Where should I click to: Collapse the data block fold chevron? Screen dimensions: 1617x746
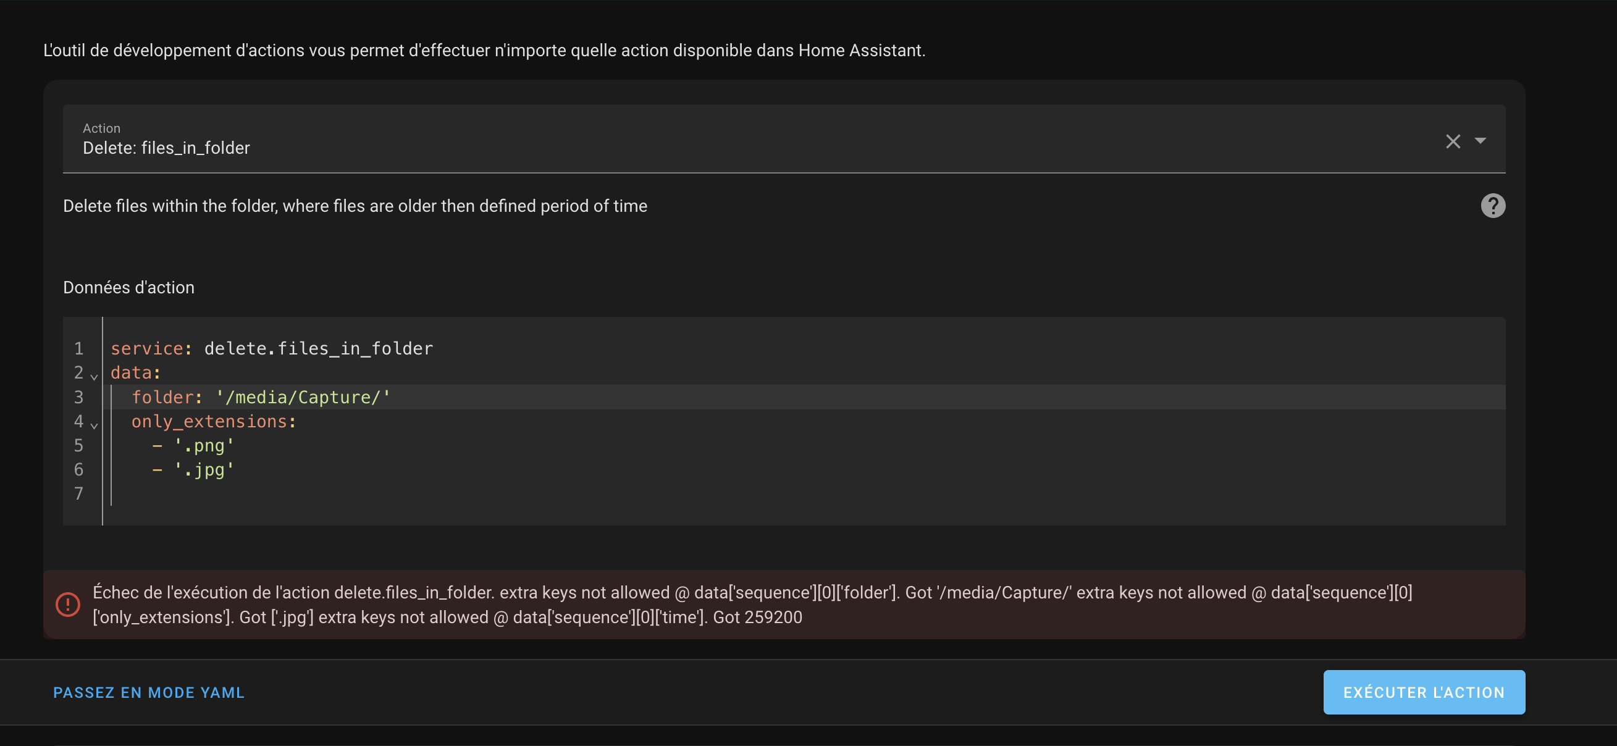pyautogui.click(x=94, y=377)
